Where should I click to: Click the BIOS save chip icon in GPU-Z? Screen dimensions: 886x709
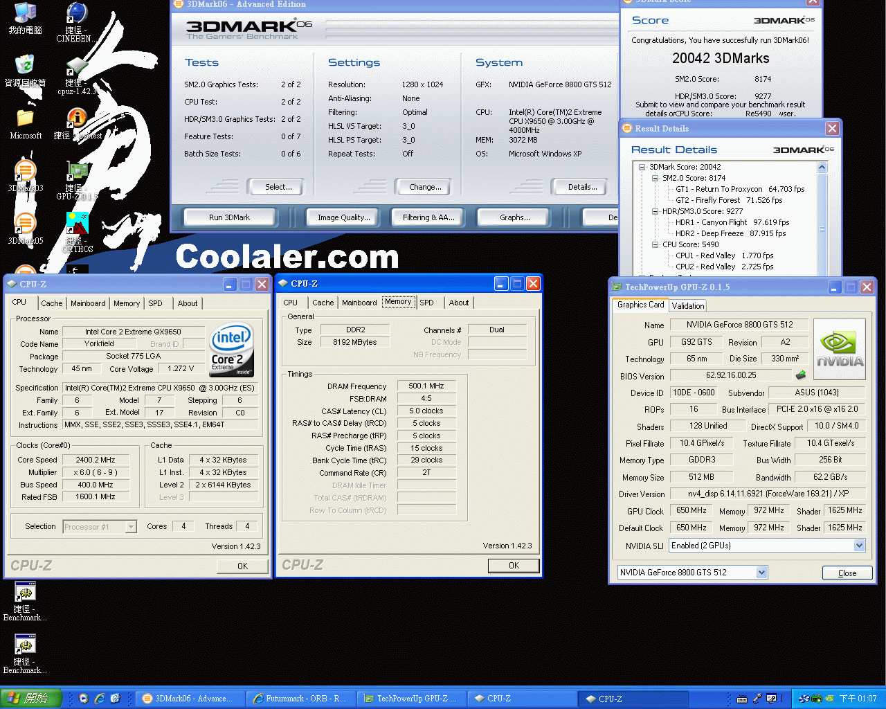pos(801,375)
